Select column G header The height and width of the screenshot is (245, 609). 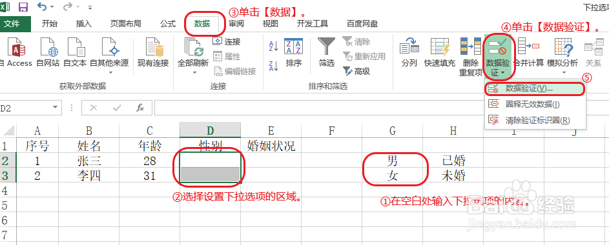click(393, 131)
